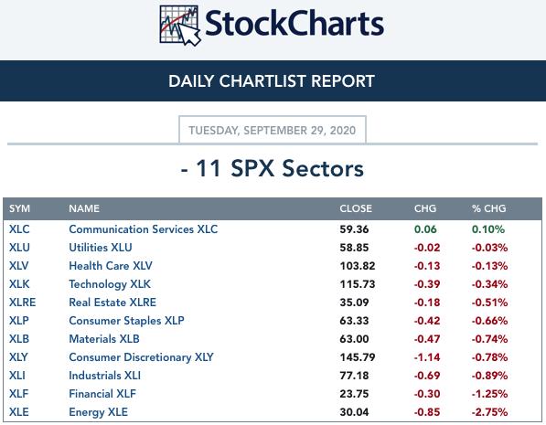Click the StockCharts logo icon

click(x=179, y=25)
